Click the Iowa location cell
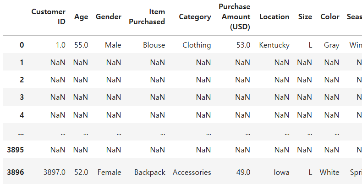 point(281,172)
